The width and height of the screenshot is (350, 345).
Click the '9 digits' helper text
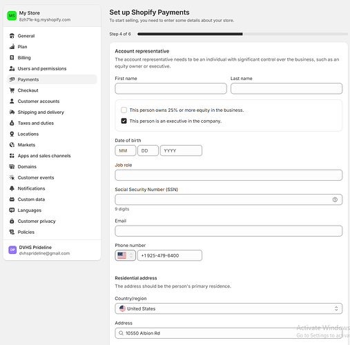point(122,209)
